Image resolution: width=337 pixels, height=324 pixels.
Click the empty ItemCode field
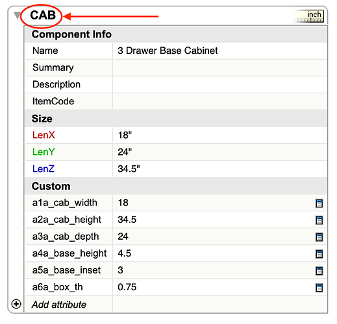click(x=219, y=101)
